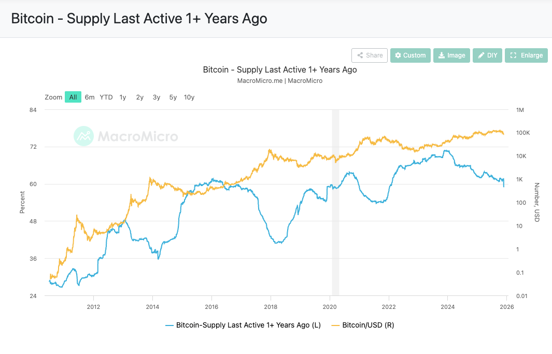Select the 1y zoom preset

tap(122, 97)
